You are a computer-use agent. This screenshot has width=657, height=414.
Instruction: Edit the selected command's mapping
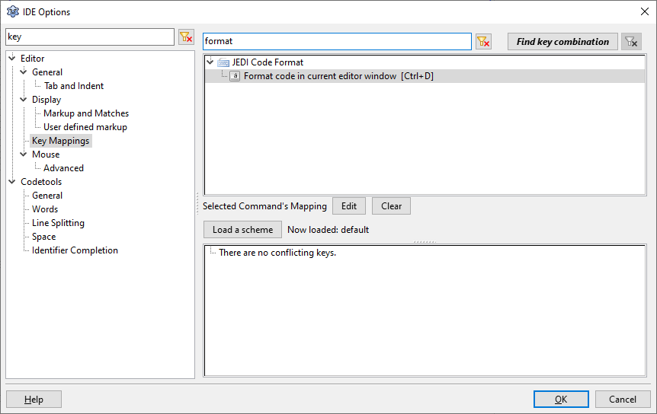tap(348, 206)
